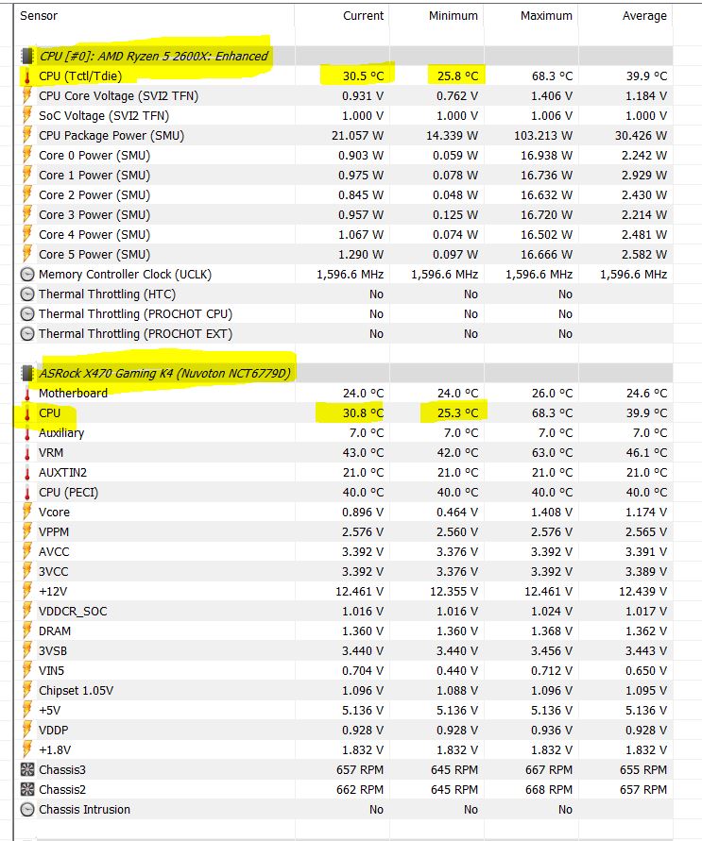702x841 pixels.
Task: Click thermometer icon next to AUXTIN2
Action: point(26,473)
